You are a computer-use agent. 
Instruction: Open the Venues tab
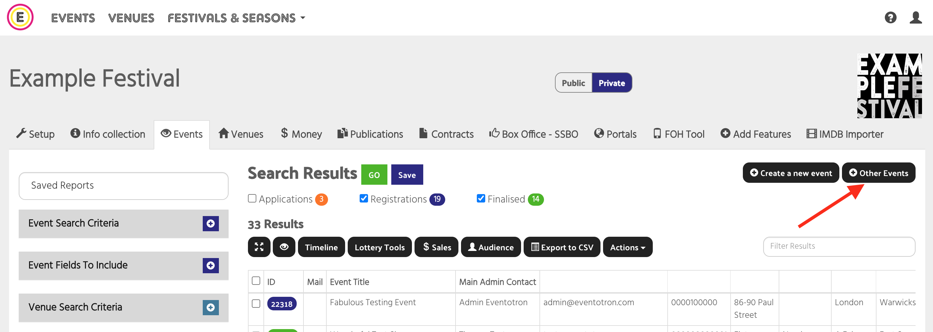241,134
